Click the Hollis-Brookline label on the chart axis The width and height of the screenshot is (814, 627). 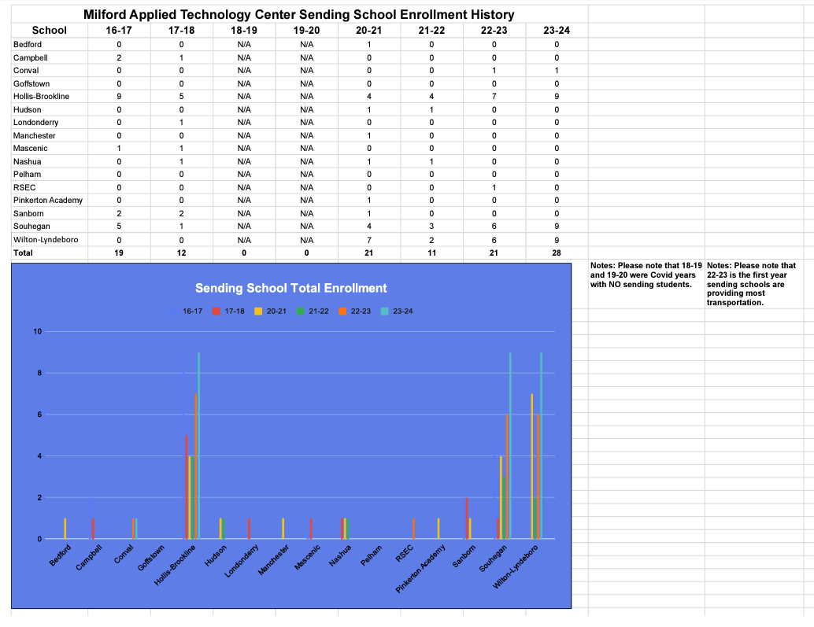175,566
